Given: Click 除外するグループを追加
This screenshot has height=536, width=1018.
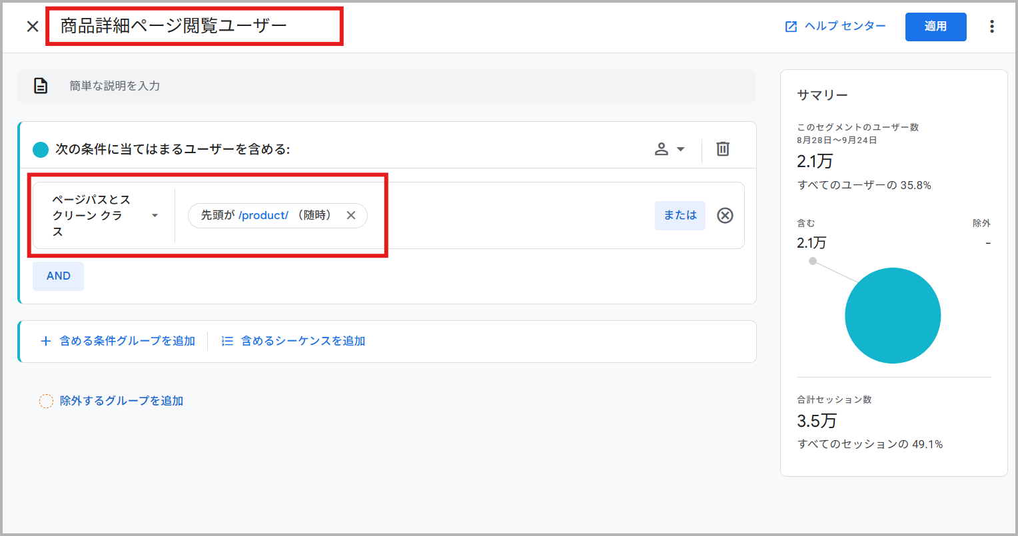Looking at the screenshot, I should pyautogui.click(x=112, y=401).
